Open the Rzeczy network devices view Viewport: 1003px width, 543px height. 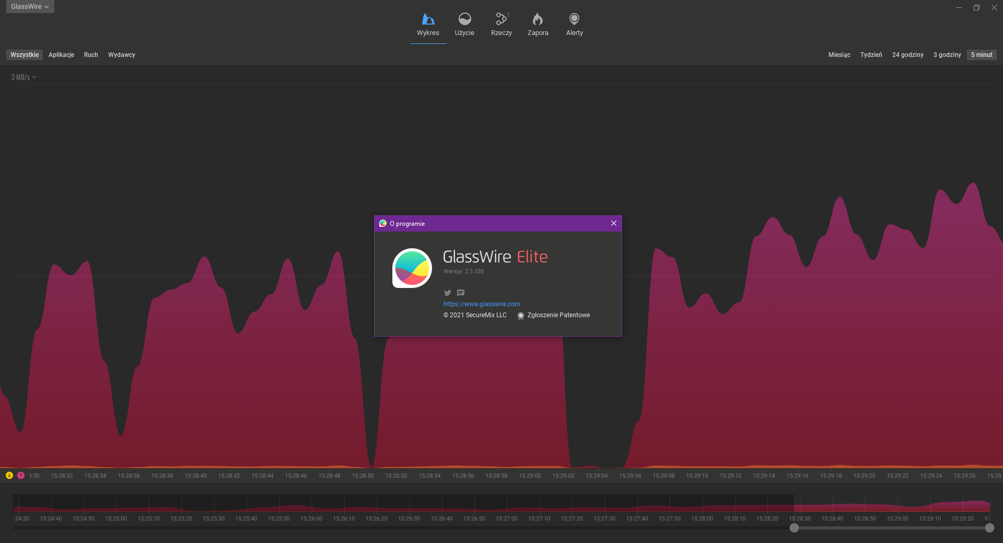[501, 25]
